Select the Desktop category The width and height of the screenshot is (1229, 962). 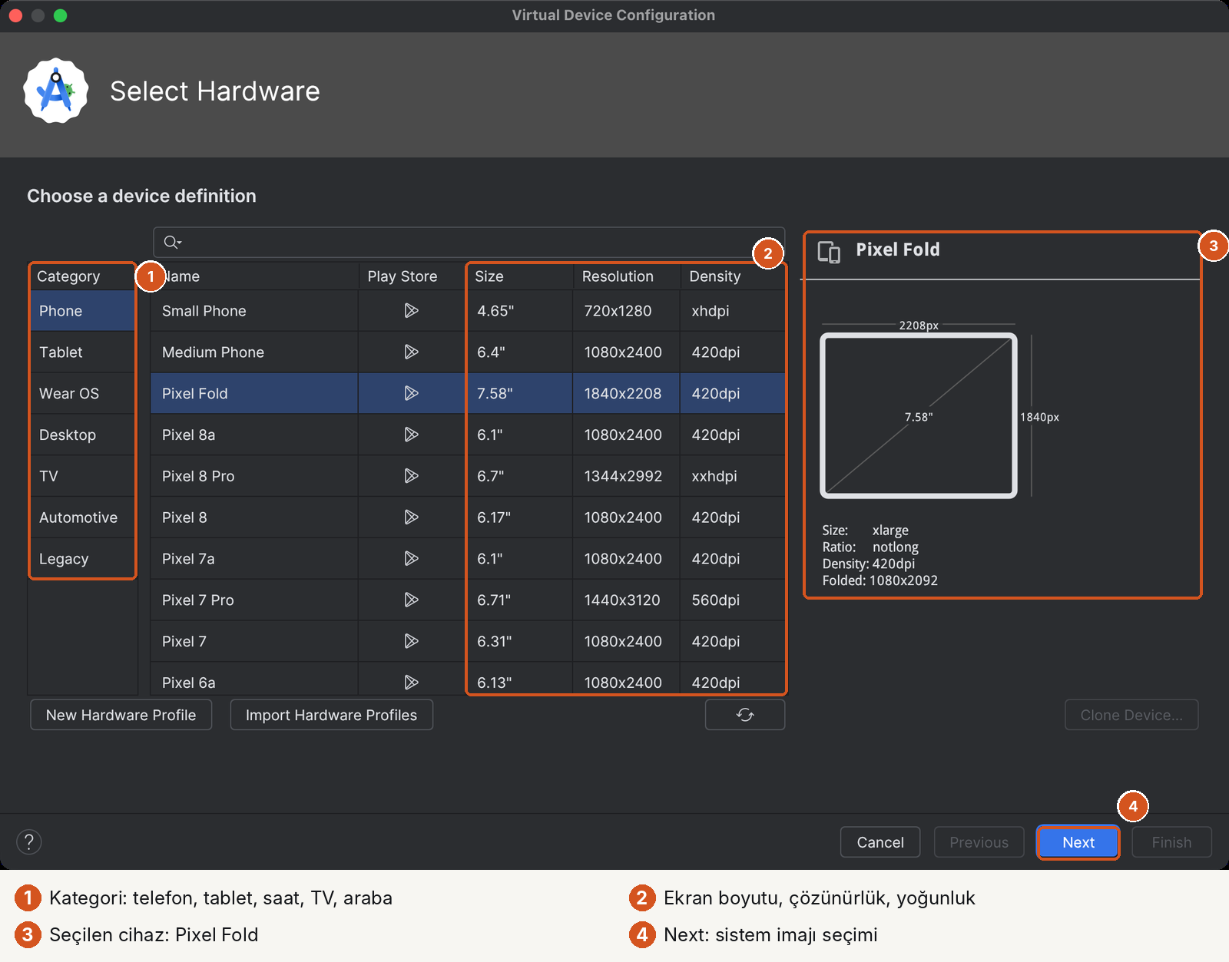pos(83,435)
